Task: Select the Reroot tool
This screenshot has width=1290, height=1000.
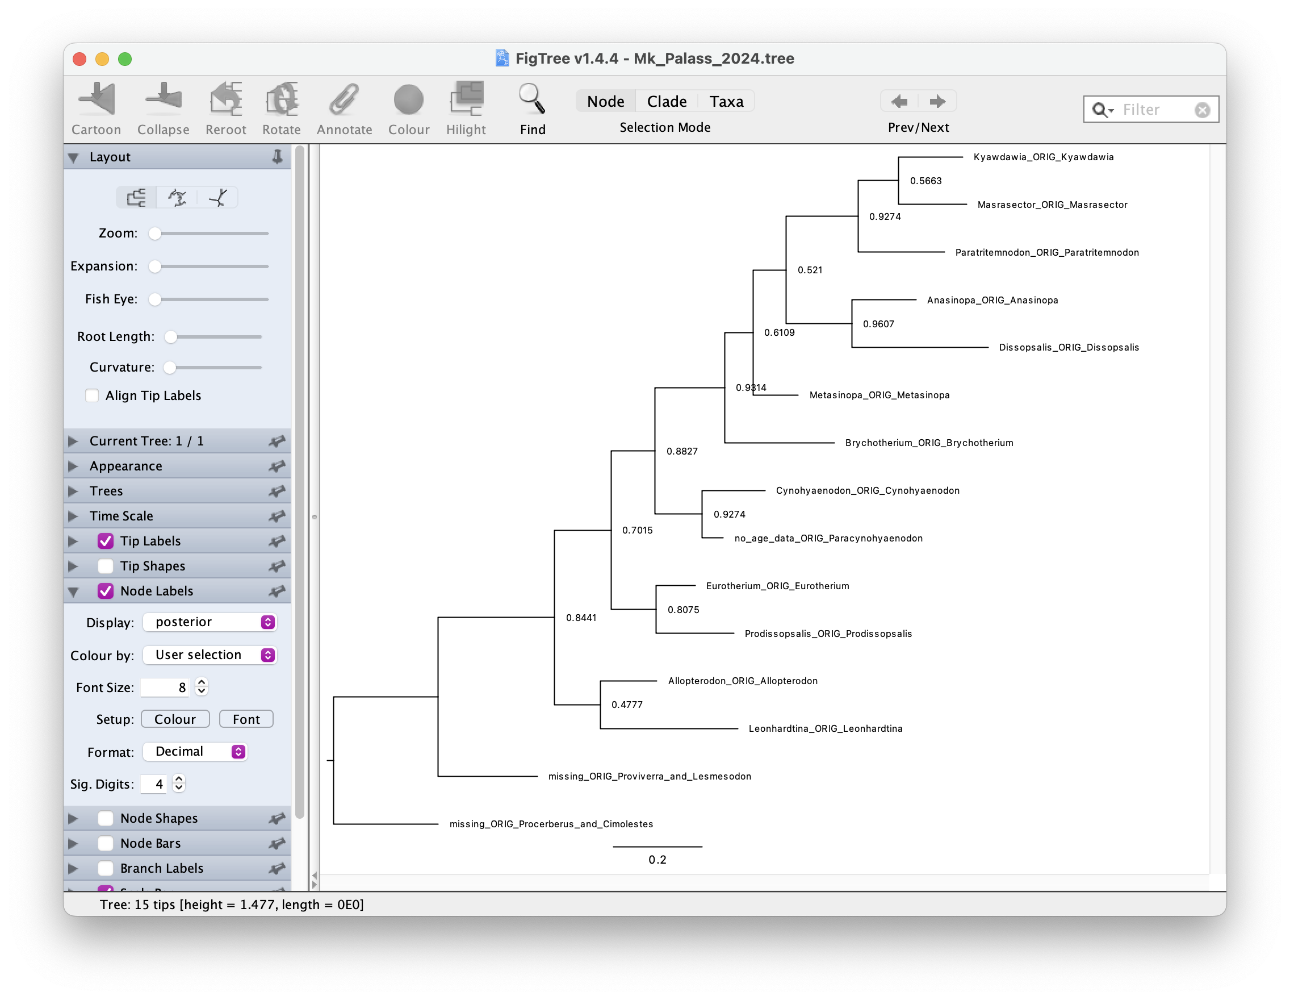Action: pos(225,99)
